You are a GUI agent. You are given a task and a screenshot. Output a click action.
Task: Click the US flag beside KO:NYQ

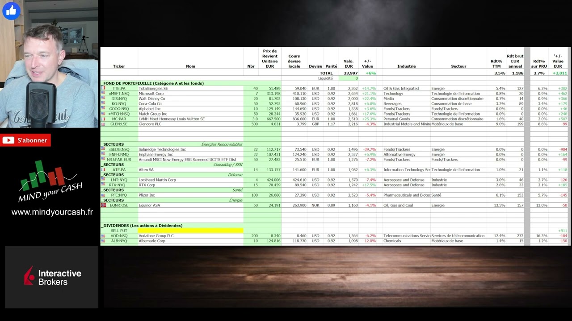tap(103, 103)
